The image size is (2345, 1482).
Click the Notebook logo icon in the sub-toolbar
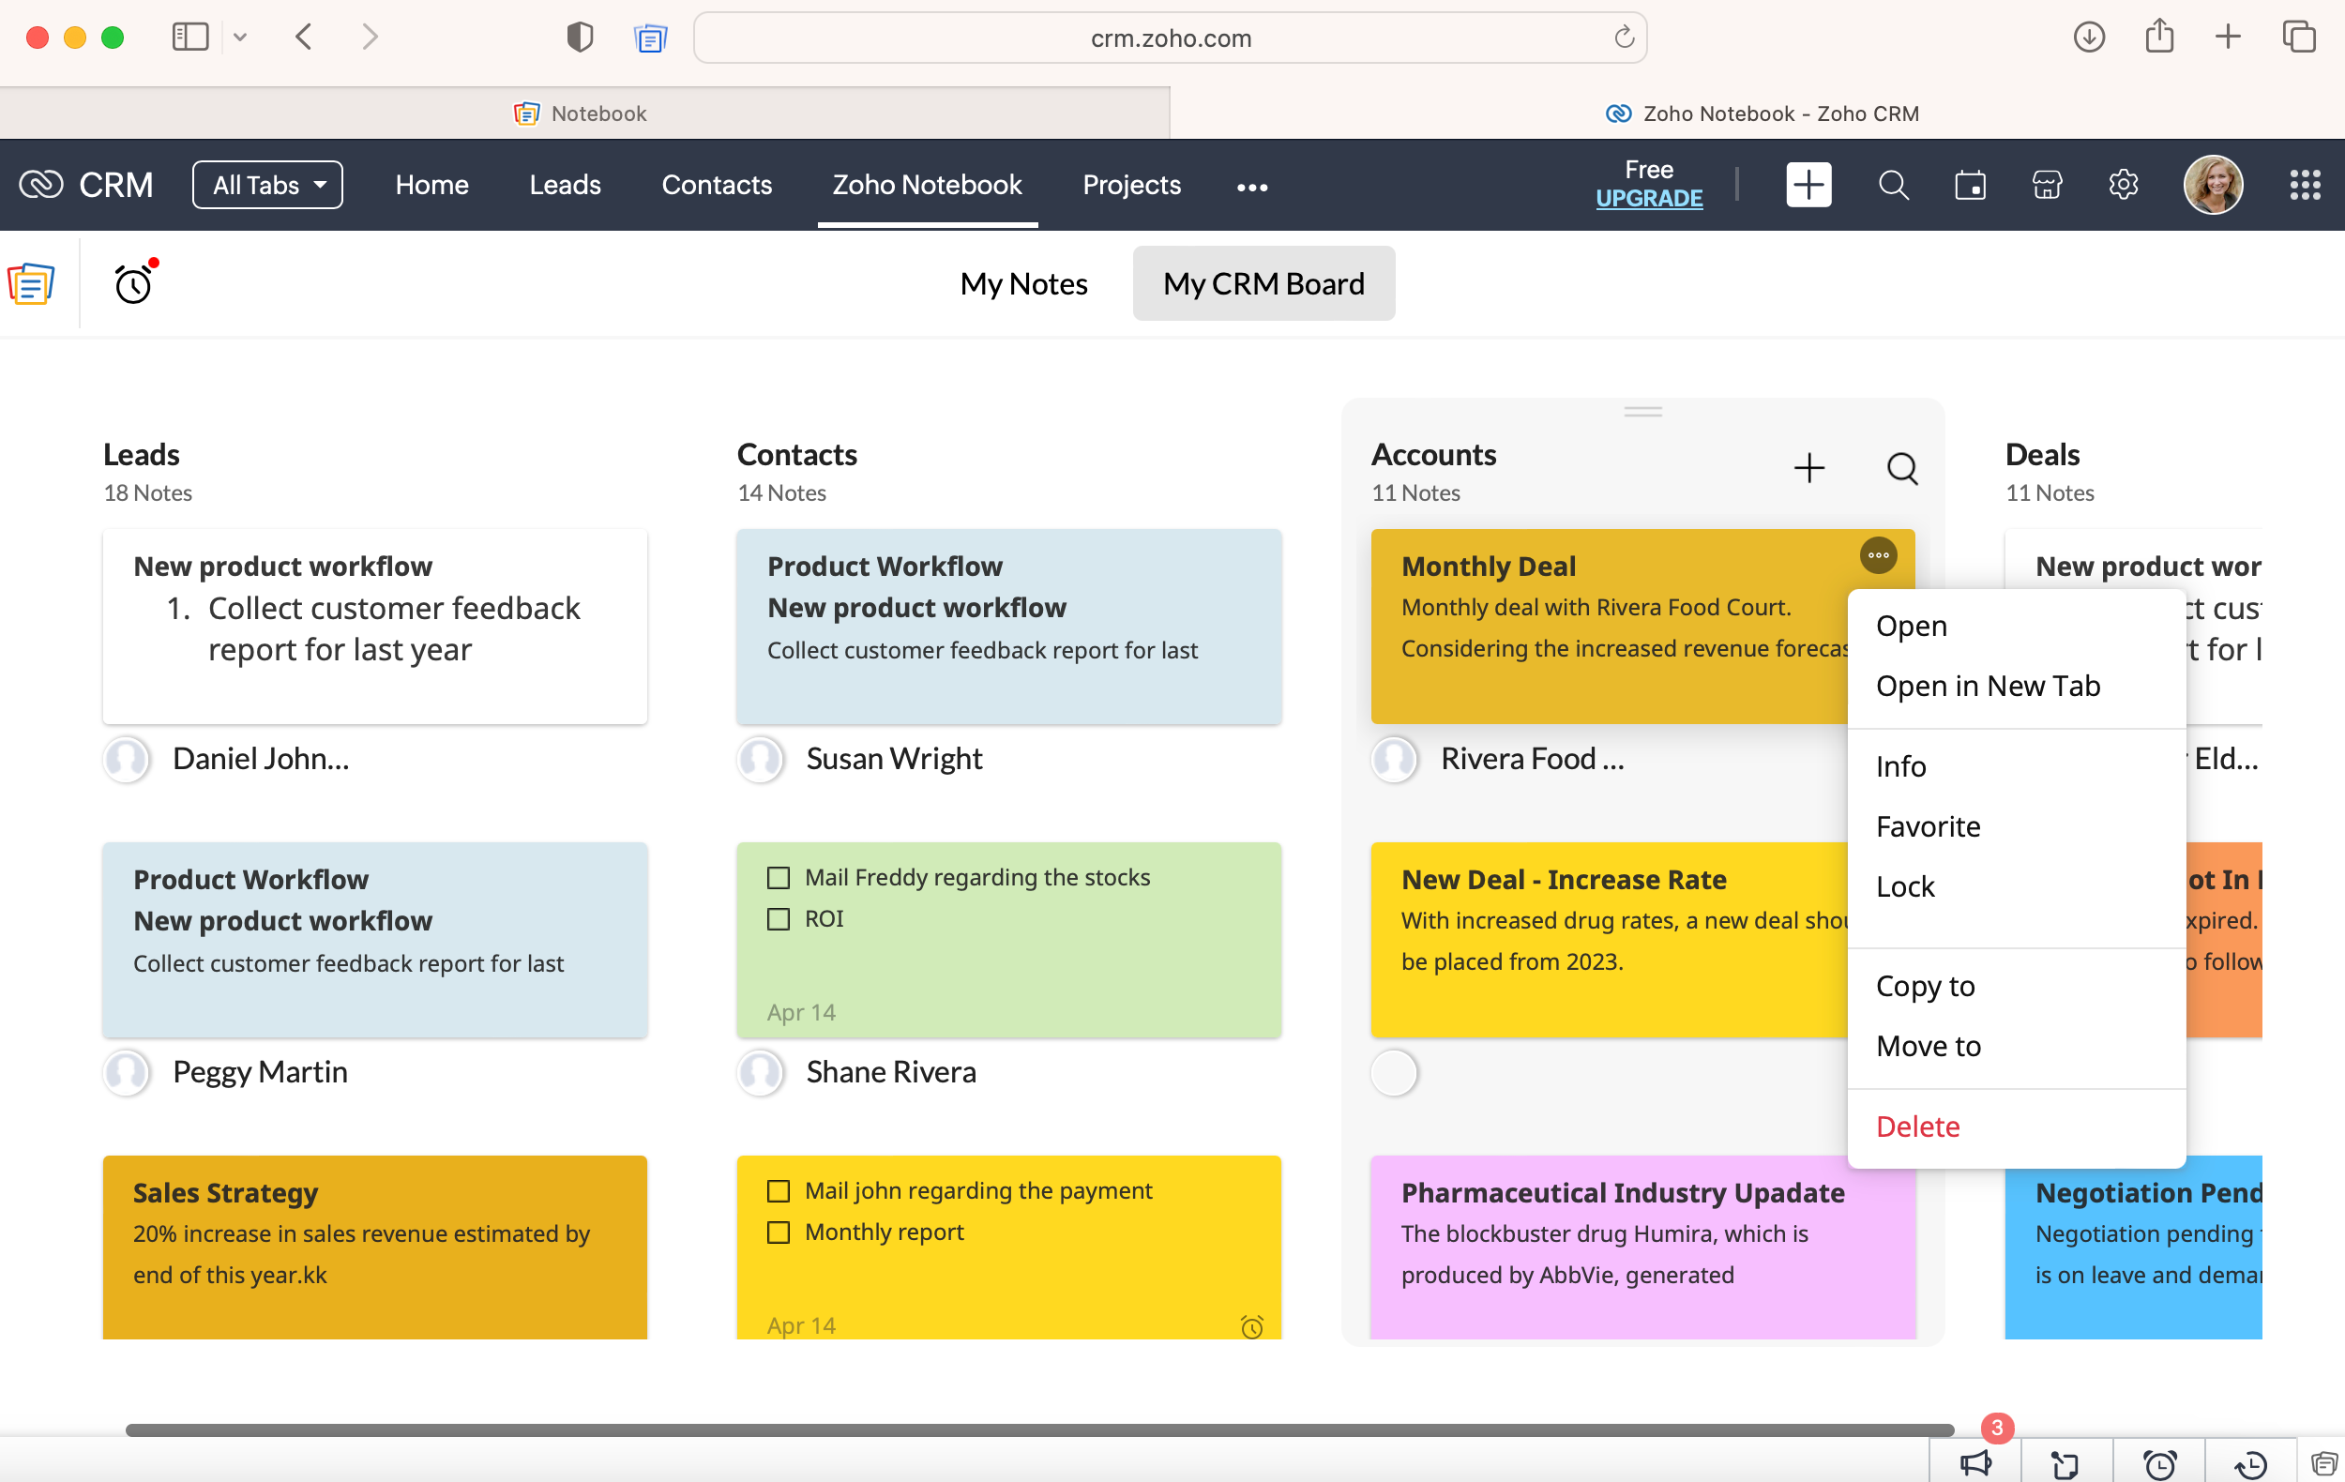(x=31, y=284)
